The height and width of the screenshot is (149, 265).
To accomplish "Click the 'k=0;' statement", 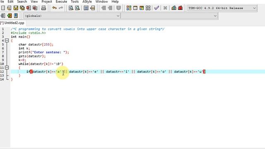I will point(22,60).
